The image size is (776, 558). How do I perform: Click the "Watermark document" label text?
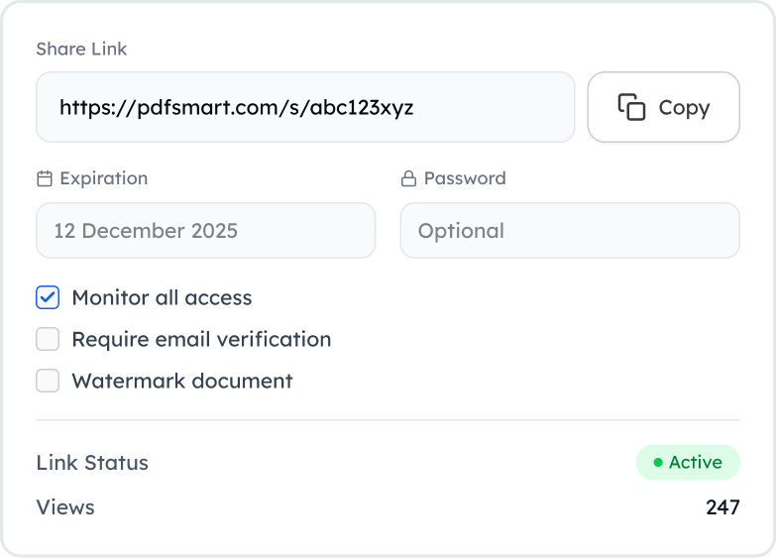(182, 381)
